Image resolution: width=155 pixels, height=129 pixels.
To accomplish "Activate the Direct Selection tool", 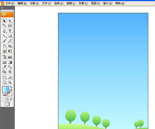I will point(10,21).
